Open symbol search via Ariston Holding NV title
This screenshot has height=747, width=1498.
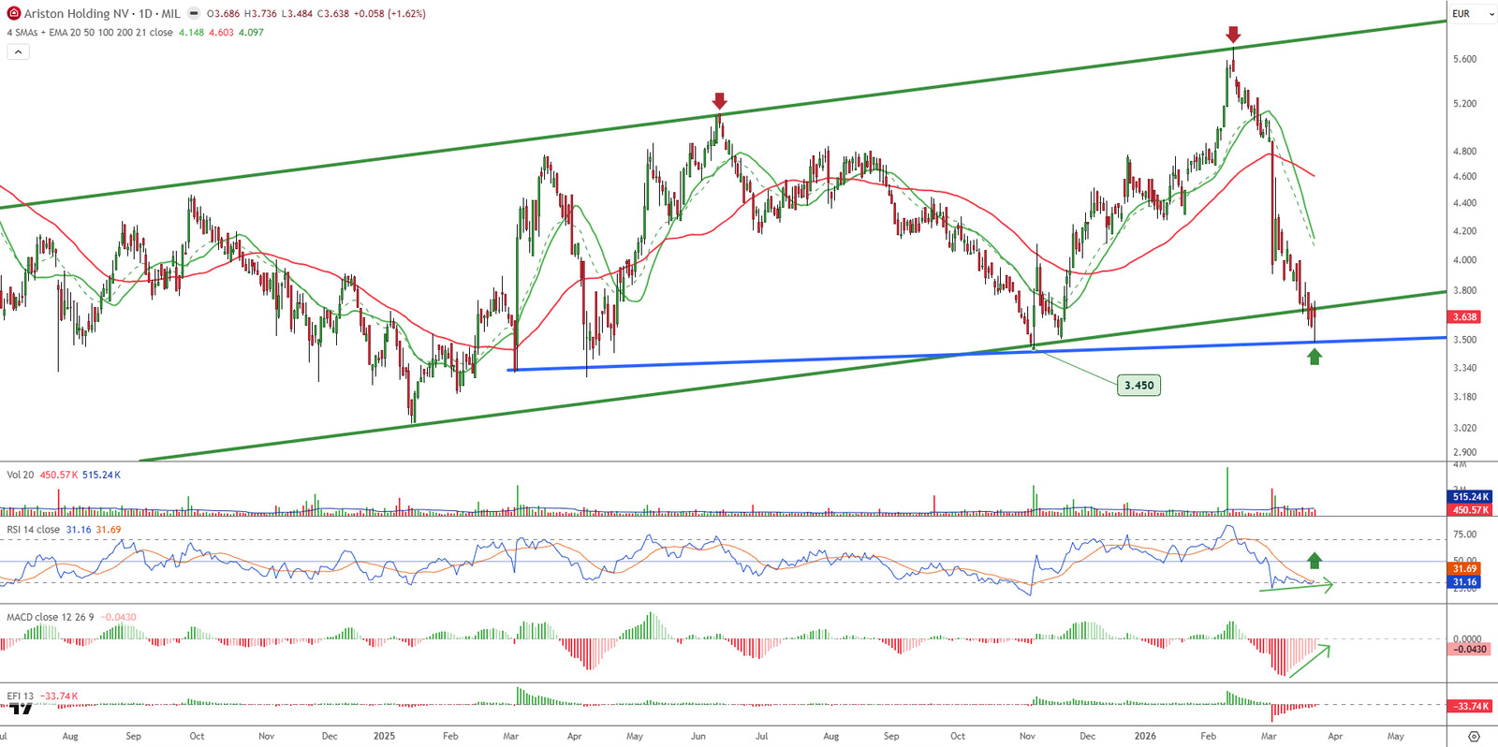[76, 14]
